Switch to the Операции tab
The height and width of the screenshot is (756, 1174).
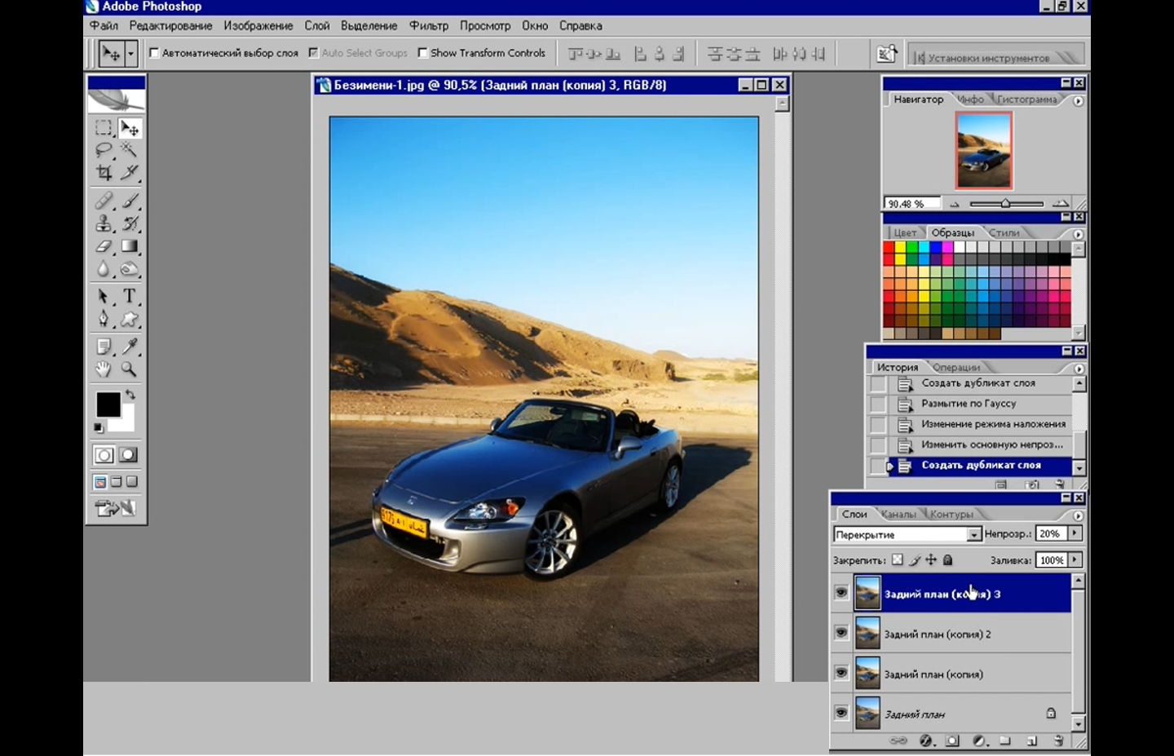pyautogui.click(x=956, y=368)
